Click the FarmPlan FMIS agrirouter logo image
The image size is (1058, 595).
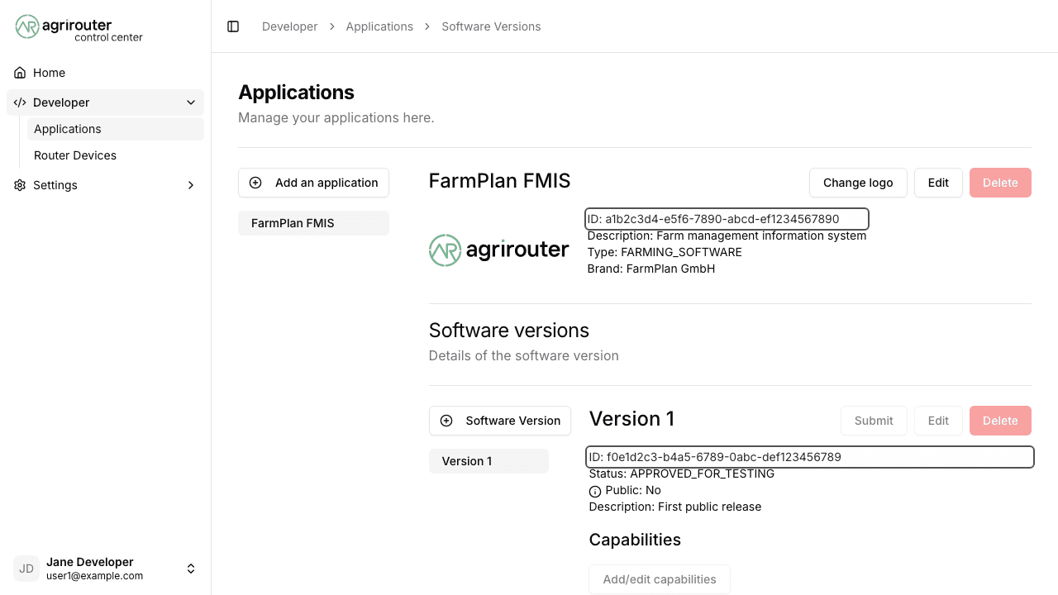click(499, 250)
